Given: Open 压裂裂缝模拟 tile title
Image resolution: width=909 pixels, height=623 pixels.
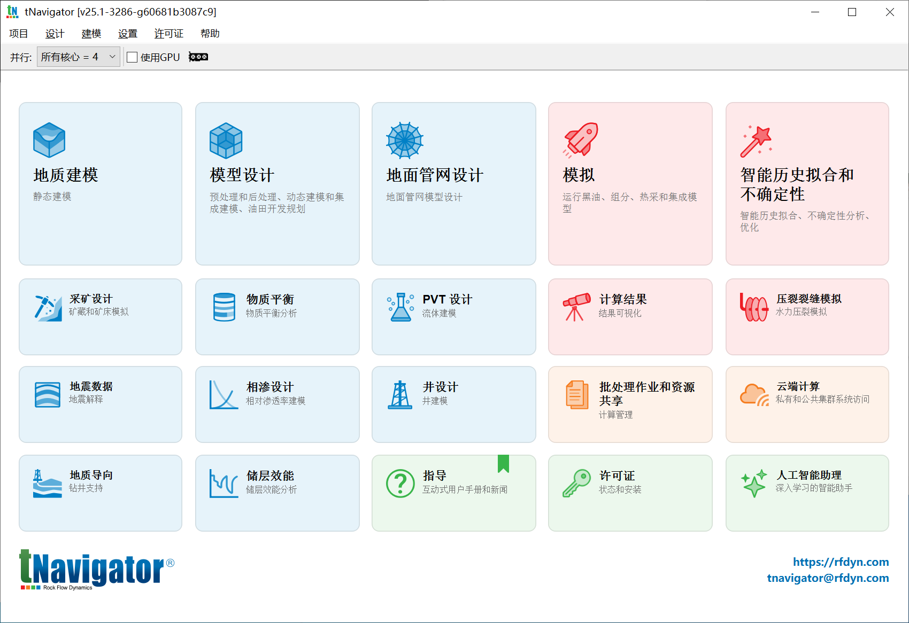Looking at the screenshot, I should point(809,299).
